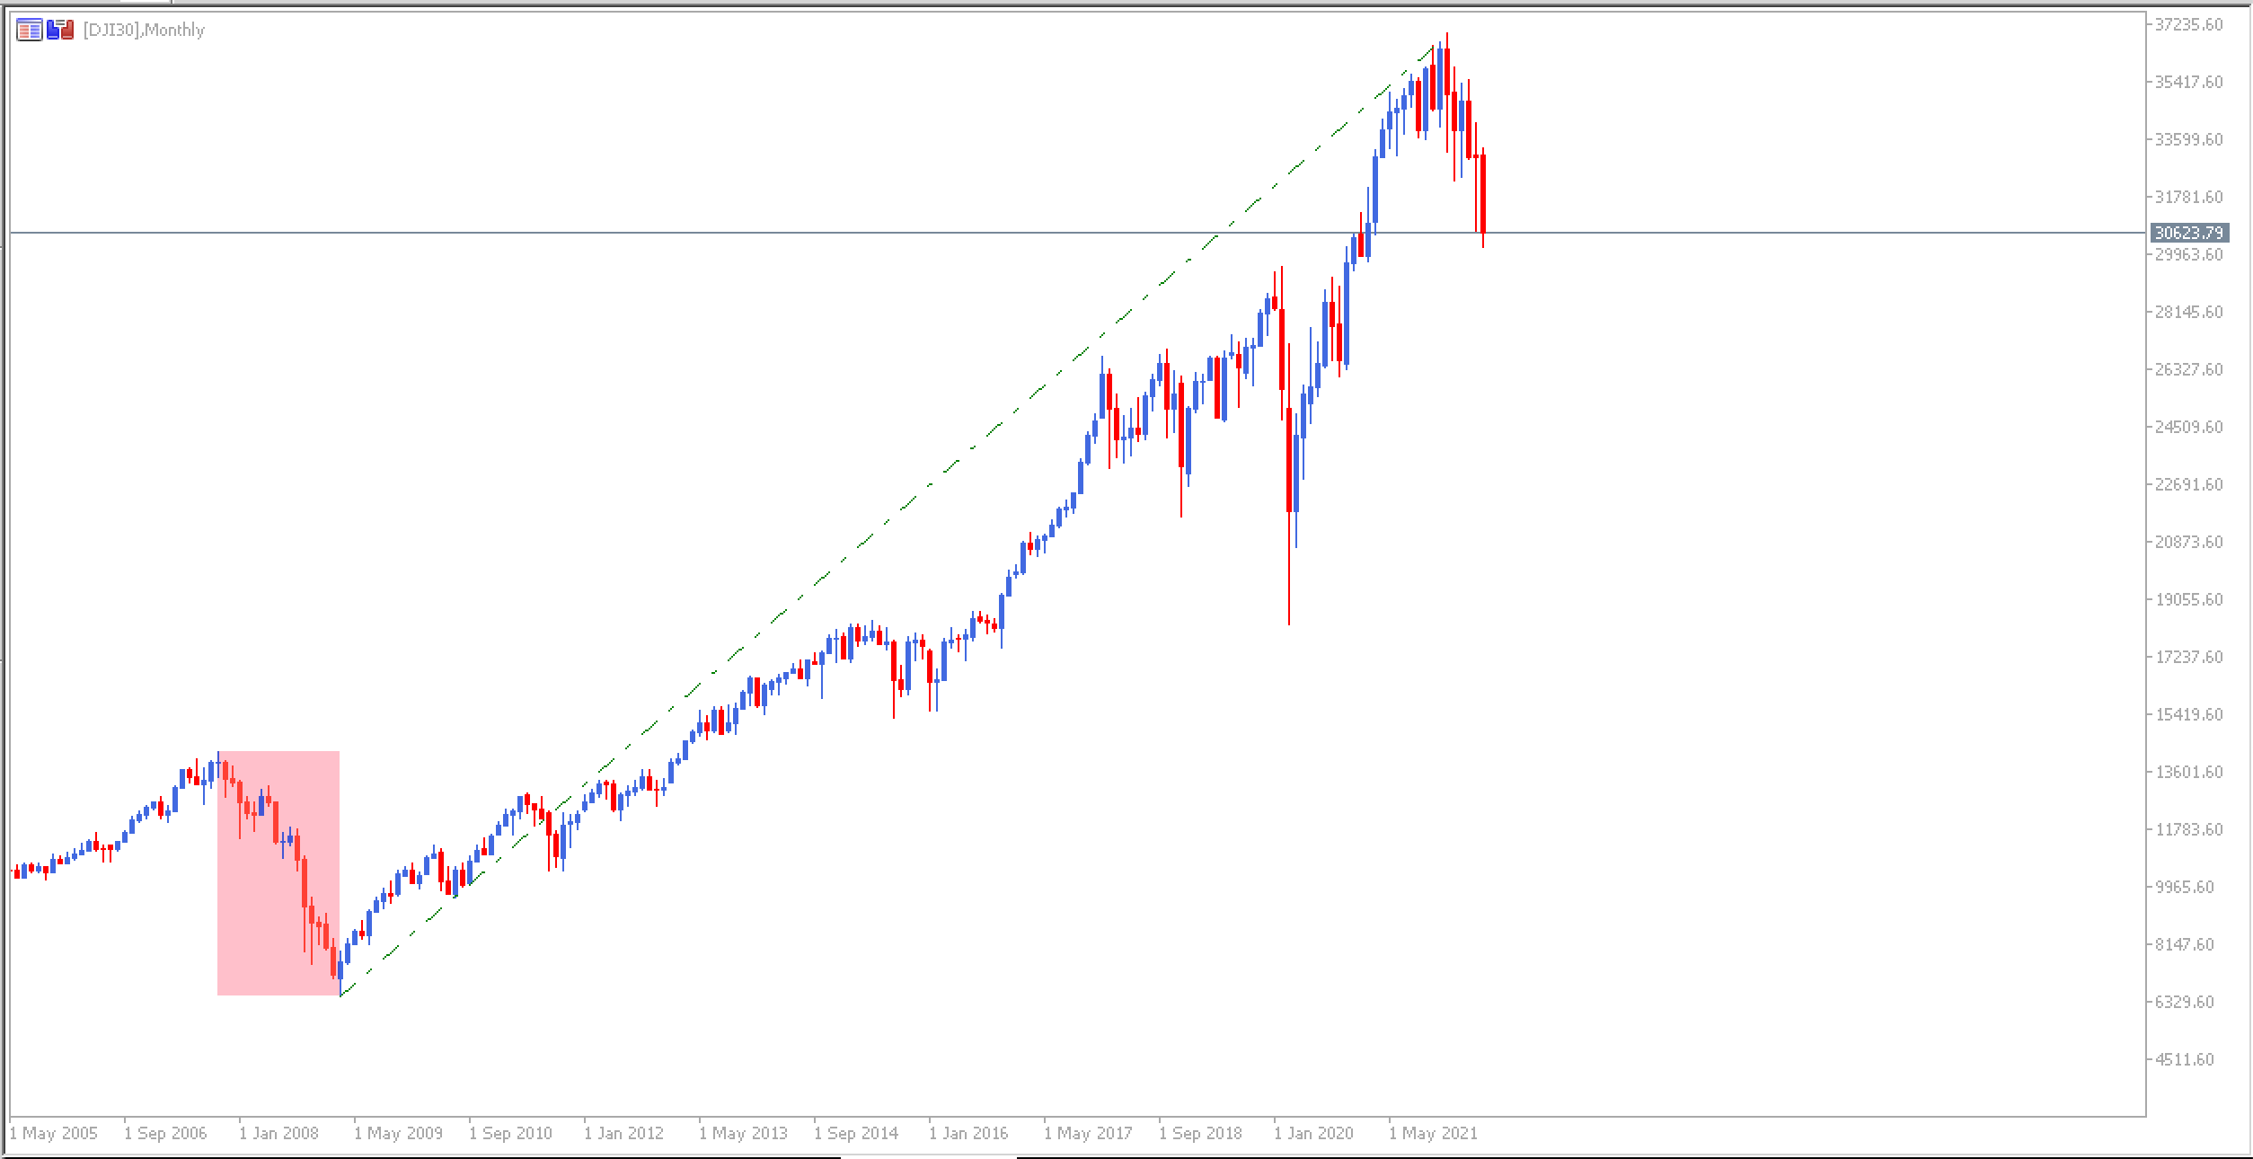Click the 1 Jan 2020 date label
The width and height of the screenshot is (2253, 1159).
click(1314, 1134)
